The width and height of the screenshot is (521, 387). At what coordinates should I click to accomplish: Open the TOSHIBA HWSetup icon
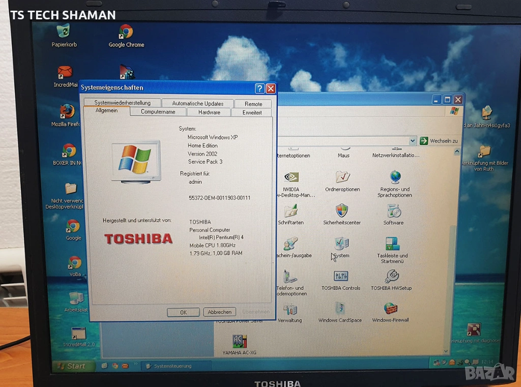[x=391, y=276]
